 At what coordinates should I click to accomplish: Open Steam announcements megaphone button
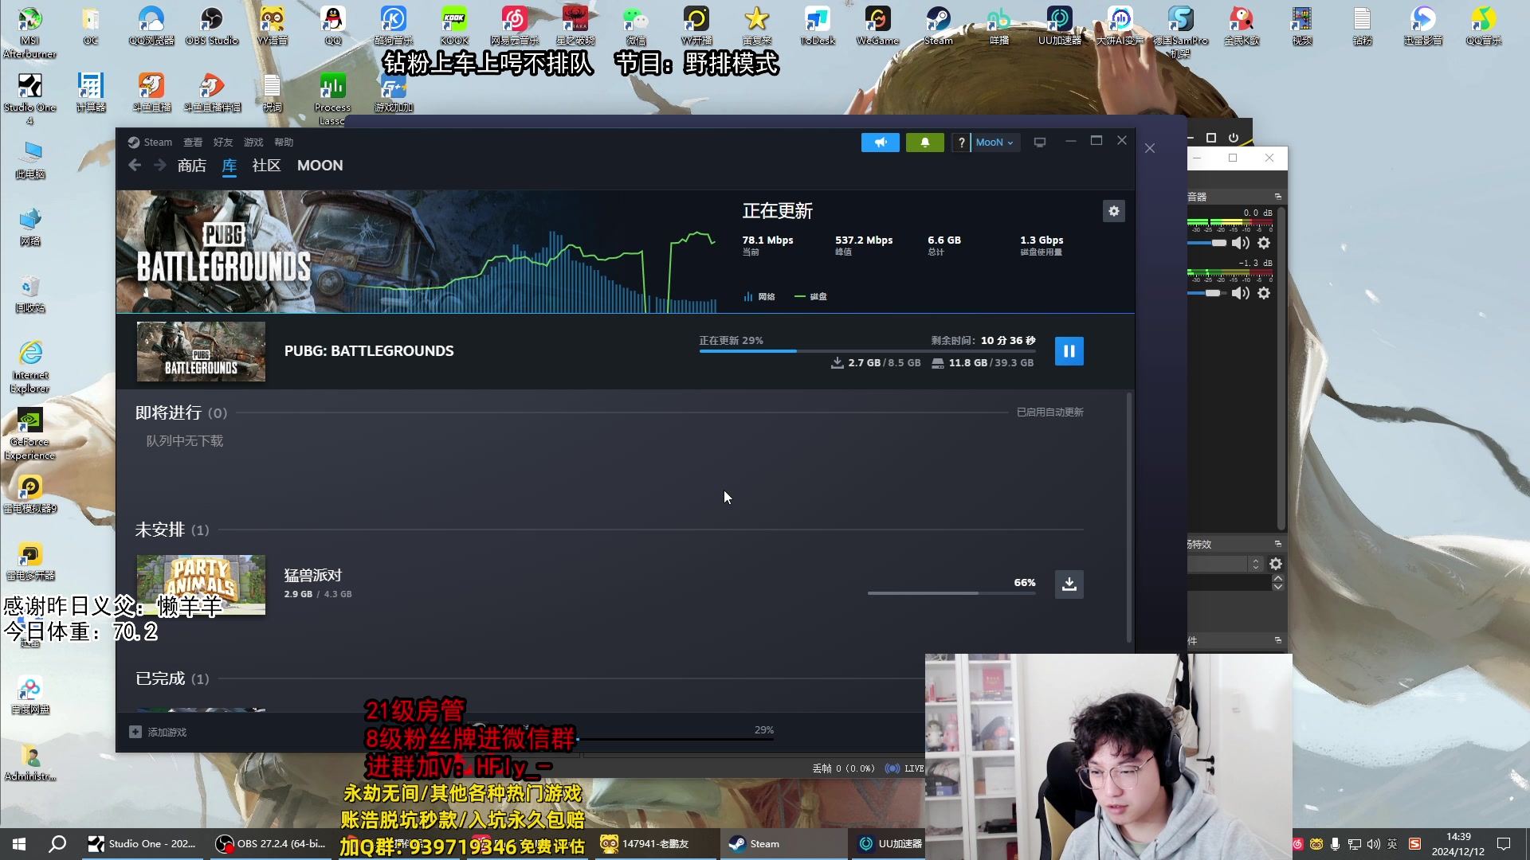point(880,143)
